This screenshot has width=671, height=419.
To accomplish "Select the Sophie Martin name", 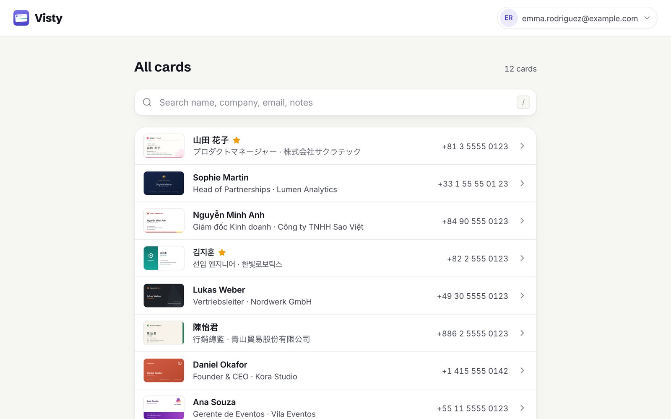I will (x=221, y=178).
